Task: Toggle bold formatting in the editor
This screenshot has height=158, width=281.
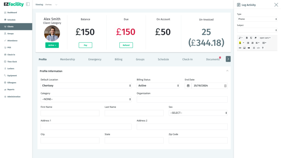Action: (247, 38)
